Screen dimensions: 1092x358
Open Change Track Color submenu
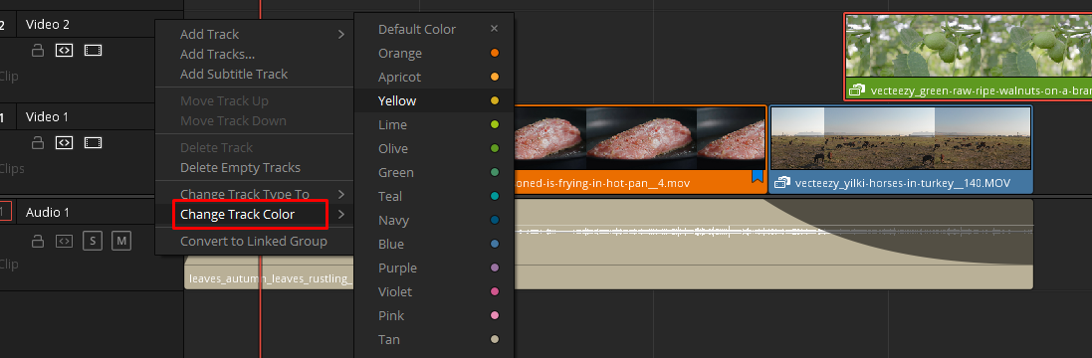pyautogui.click(x=254, y=214)
